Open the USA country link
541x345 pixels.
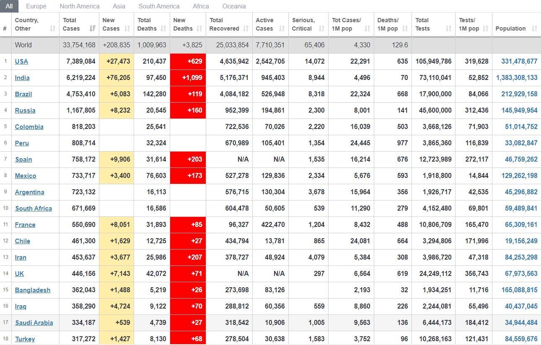point(21,61)
